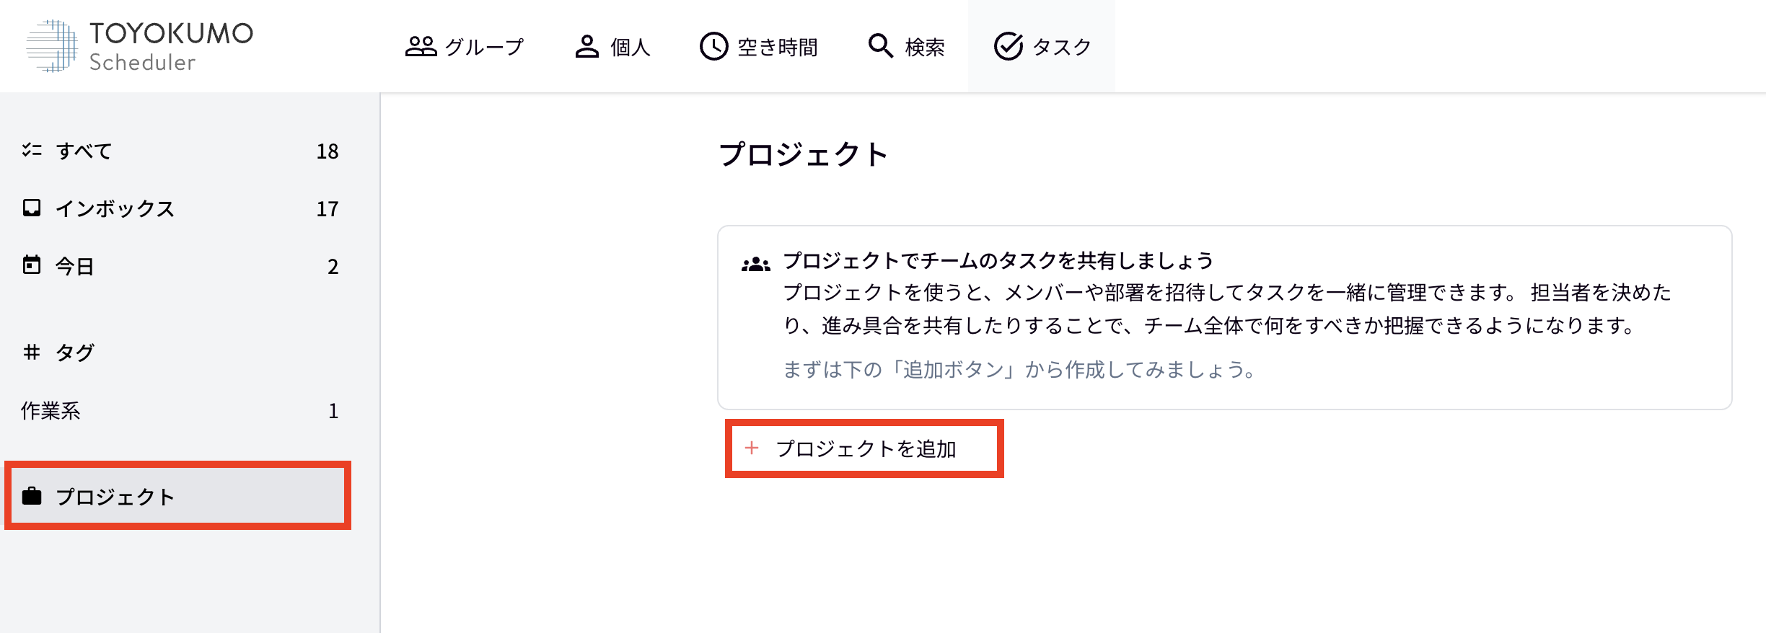Open the 個人 (personal) schedule view
The image size is (1766, 633).
tap(613, 45)
